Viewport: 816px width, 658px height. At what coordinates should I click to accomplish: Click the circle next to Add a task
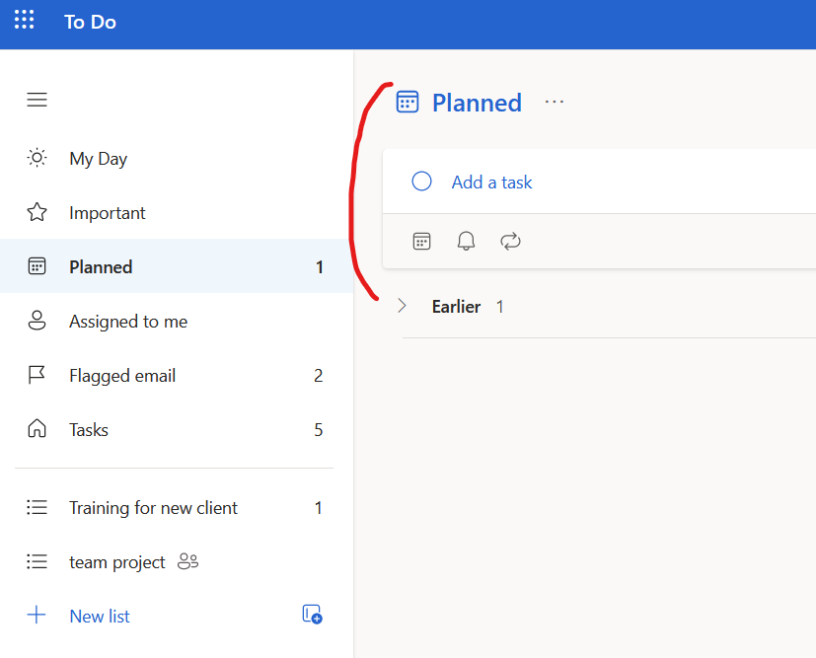[x=421, y=182]
